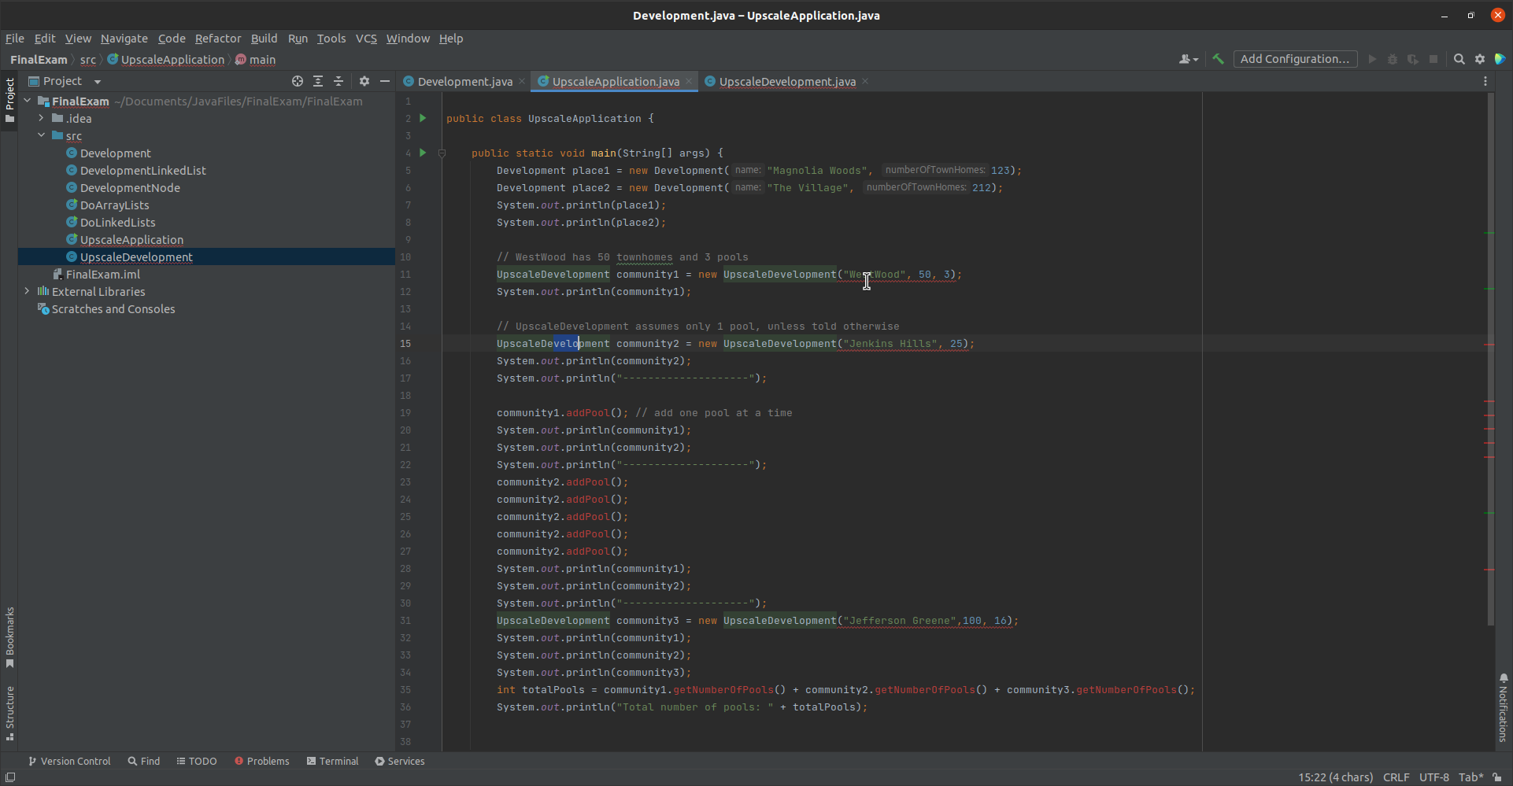The image size is (1513, 786).
Task: Toggle the Terminal tool window
Action: coord(332,761)
